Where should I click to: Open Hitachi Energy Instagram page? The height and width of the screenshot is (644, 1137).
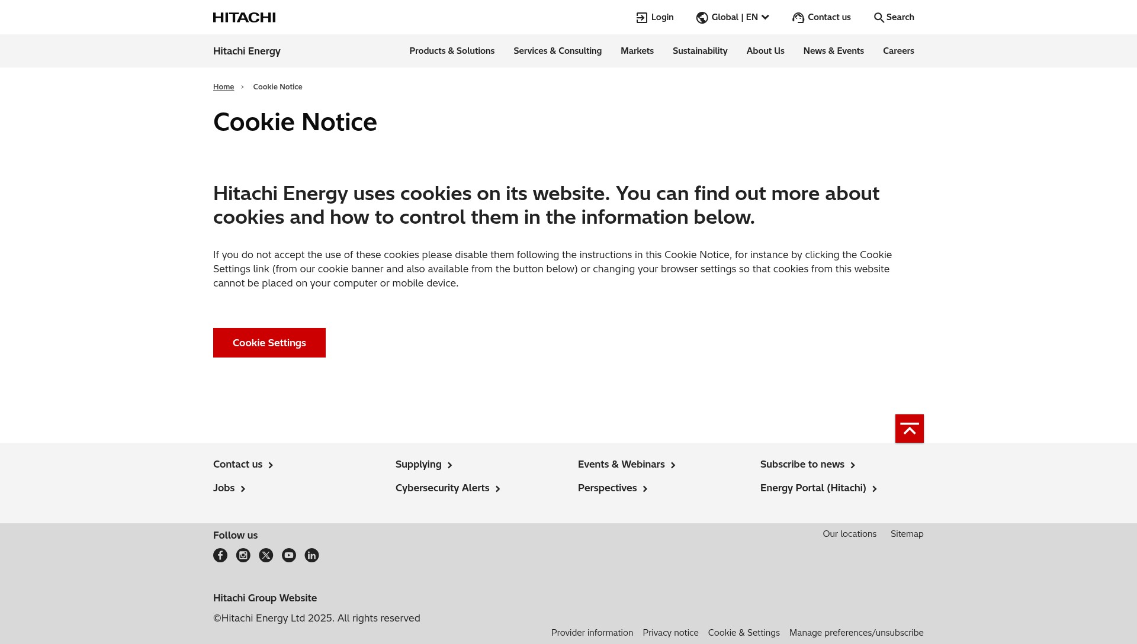pos(243,555)
